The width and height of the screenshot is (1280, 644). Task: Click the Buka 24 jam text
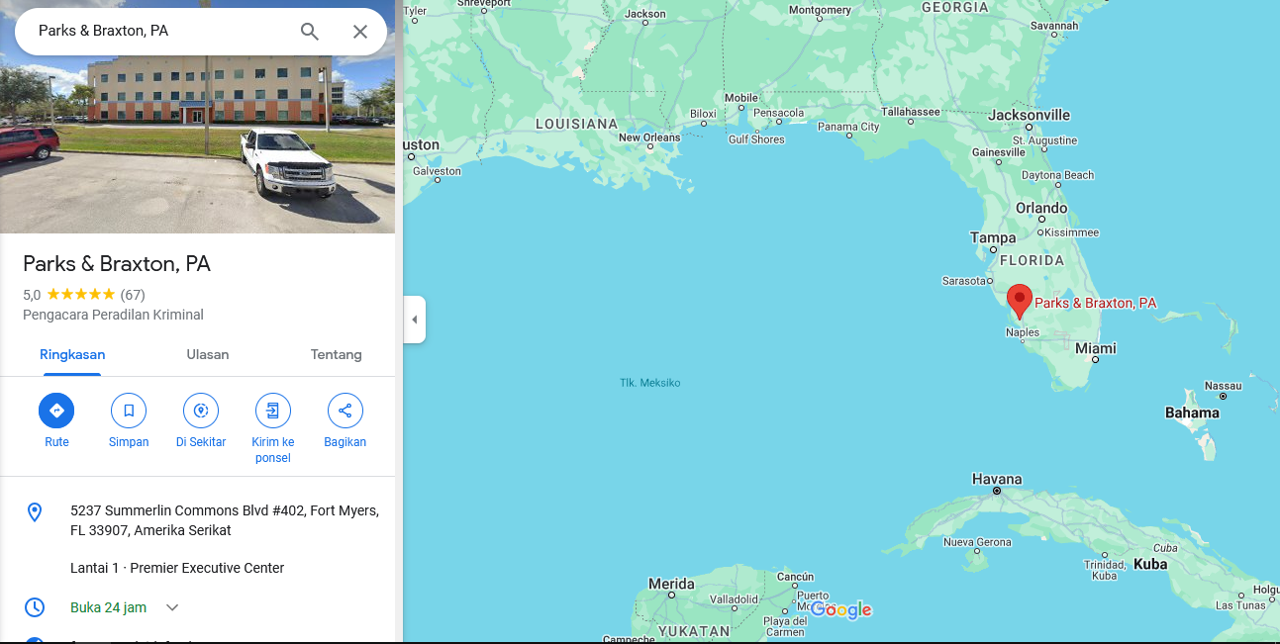[x=109, y=607]
